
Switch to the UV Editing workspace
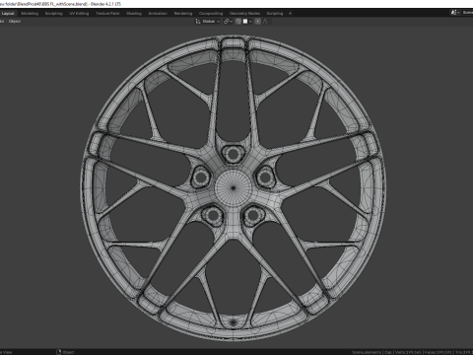tap(79, 14)
